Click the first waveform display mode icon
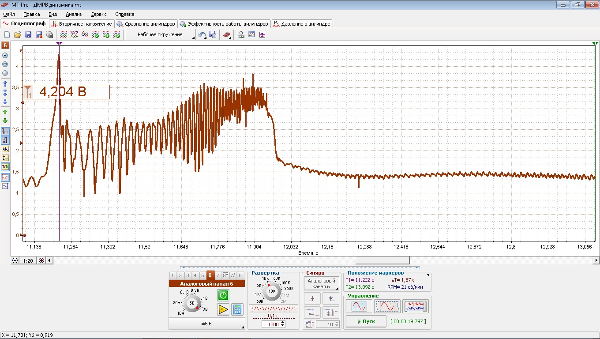 64,34
